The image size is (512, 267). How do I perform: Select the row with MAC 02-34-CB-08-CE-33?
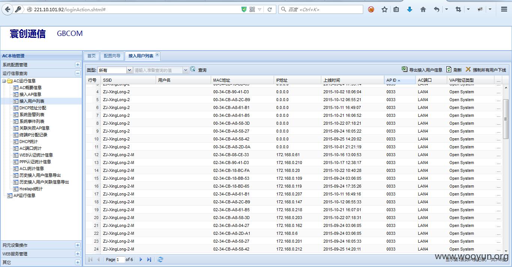pos(293,155)
